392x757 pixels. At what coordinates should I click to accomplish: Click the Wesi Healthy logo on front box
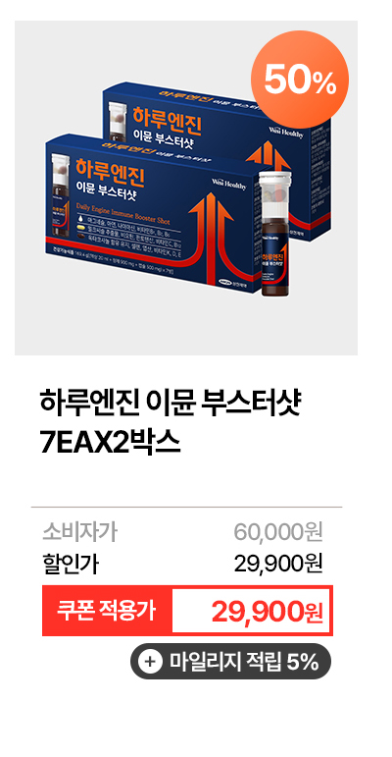click(229, 184)
